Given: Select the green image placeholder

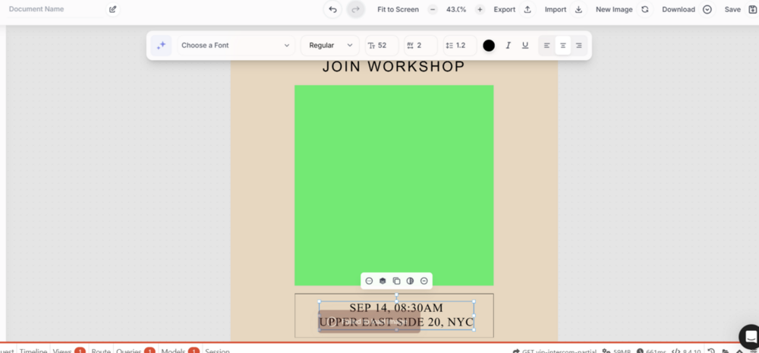Looking at the screenshot, I should click(394, 185).
